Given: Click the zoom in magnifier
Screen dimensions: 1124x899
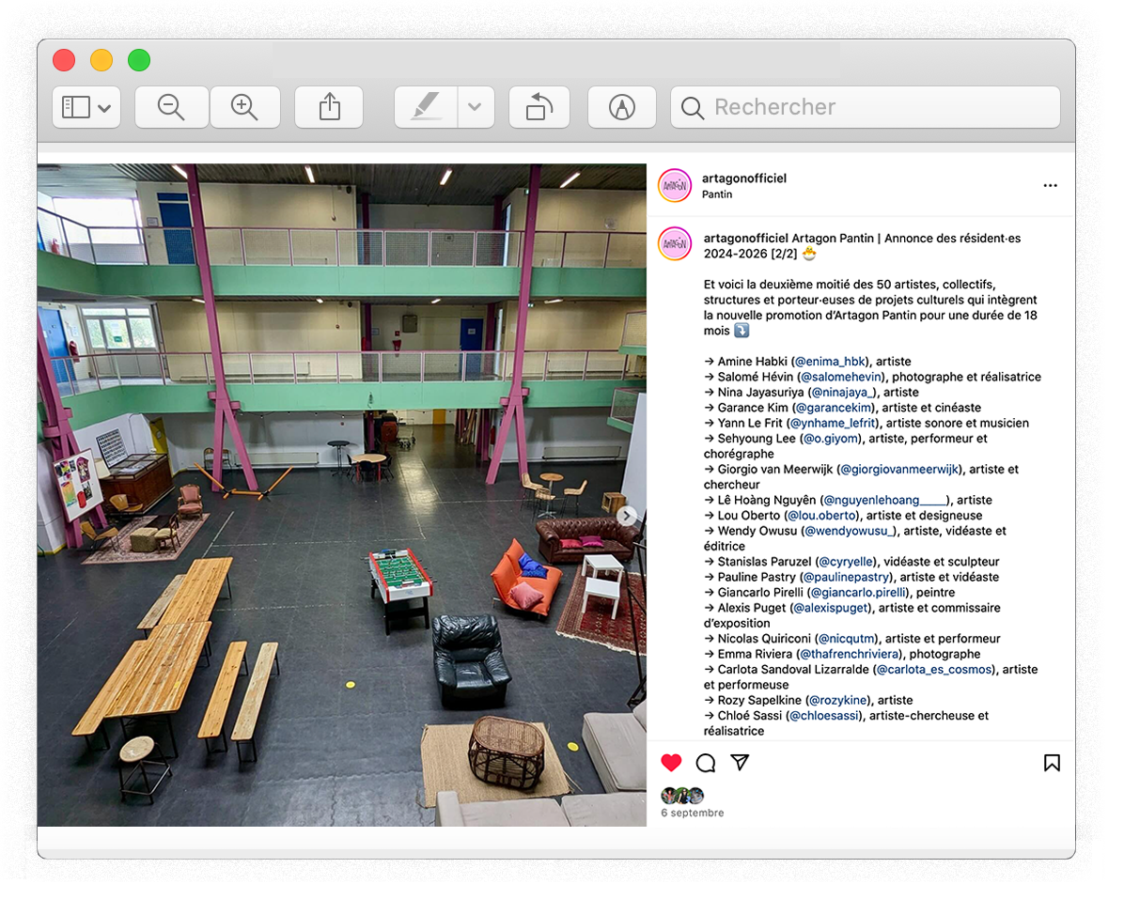Looking at the screenshot, I should pyautogui.click(x=244, y=107).
